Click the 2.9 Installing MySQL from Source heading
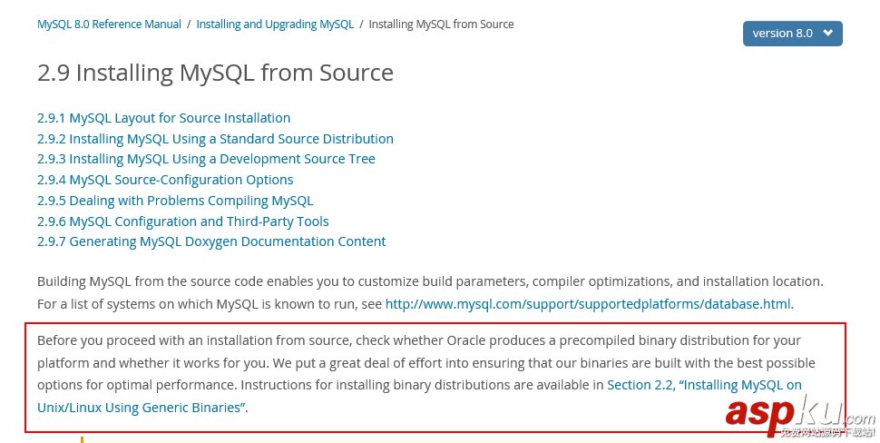The height and width of the screenshot is (443, 880). [x=215, y=73]
